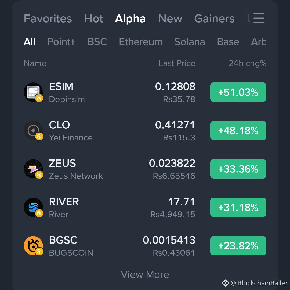The image size is (290, 290).
Task: Switch to the Favorites tab
Action: (48, 19)
